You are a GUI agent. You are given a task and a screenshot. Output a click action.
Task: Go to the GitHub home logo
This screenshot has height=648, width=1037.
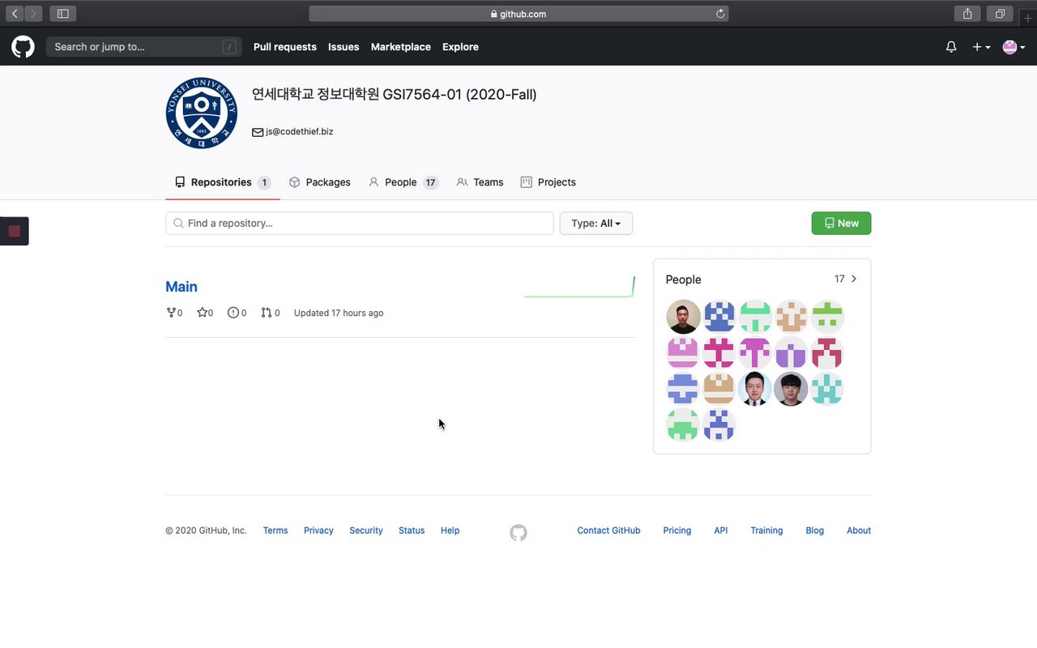click(x=23, y=47)
